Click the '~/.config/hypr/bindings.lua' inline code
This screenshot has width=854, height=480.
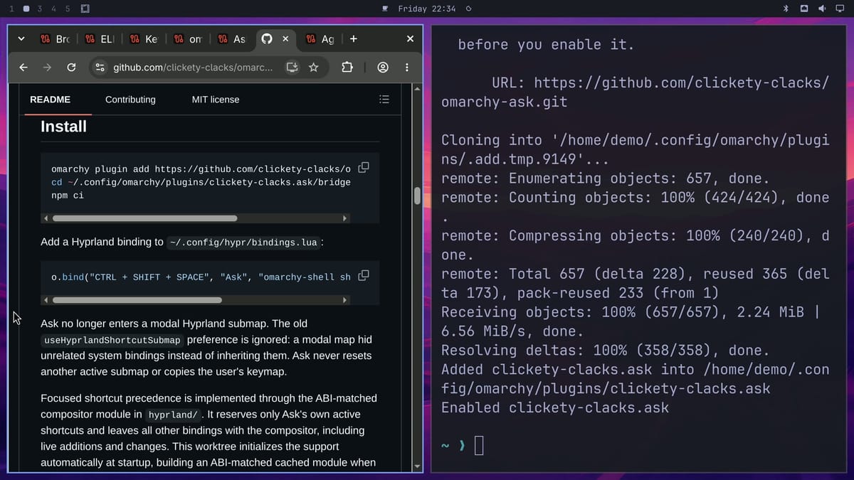(243, 242)
